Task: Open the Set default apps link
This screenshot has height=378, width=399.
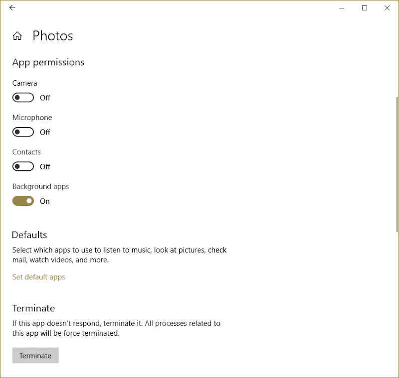Action: [x=39, y=277]
